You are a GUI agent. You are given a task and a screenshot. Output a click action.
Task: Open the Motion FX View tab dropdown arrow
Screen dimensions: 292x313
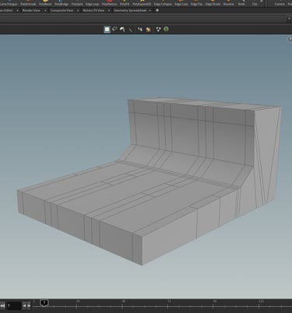(x=109, y=10)
